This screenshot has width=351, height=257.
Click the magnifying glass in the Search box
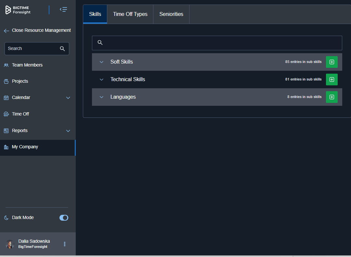click(x=62, y=49)
